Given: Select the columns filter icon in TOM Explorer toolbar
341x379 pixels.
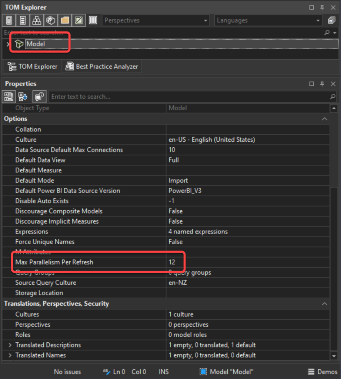Looking at the screenshot, I should tap(93, 20).
